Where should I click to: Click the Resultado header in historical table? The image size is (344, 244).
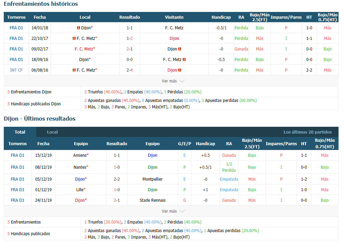pyautogui.click(x=129, y=17)
